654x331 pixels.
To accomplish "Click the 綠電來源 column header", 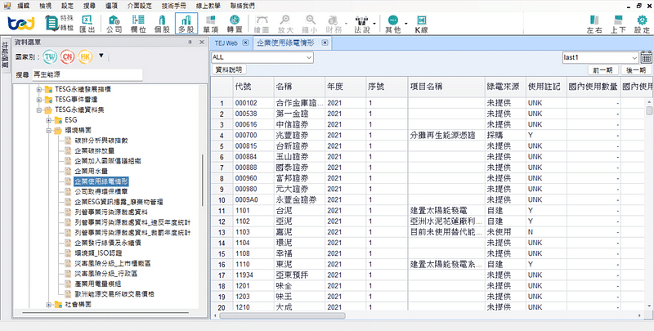I will point(505,87).
